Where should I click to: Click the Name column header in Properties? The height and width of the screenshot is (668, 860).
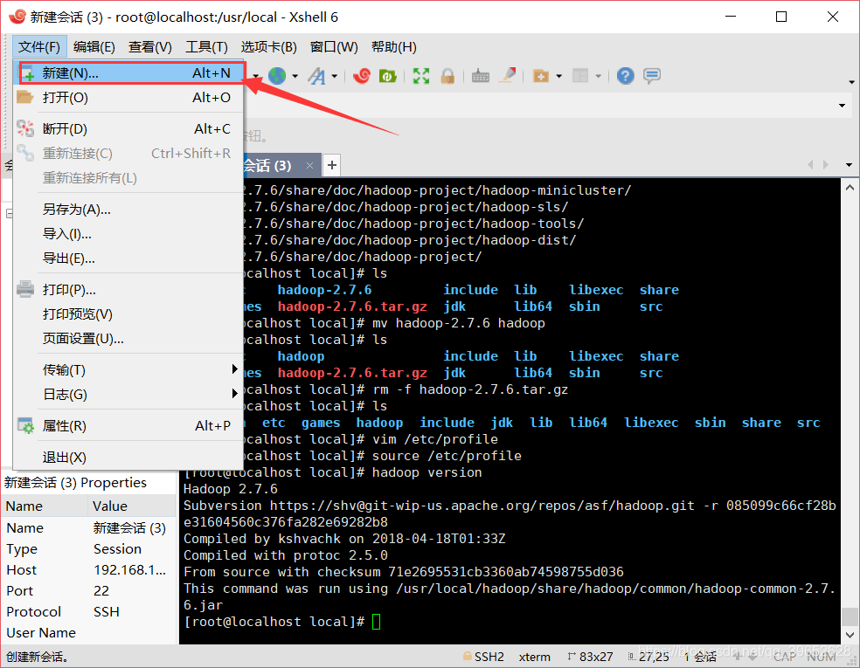45,506
